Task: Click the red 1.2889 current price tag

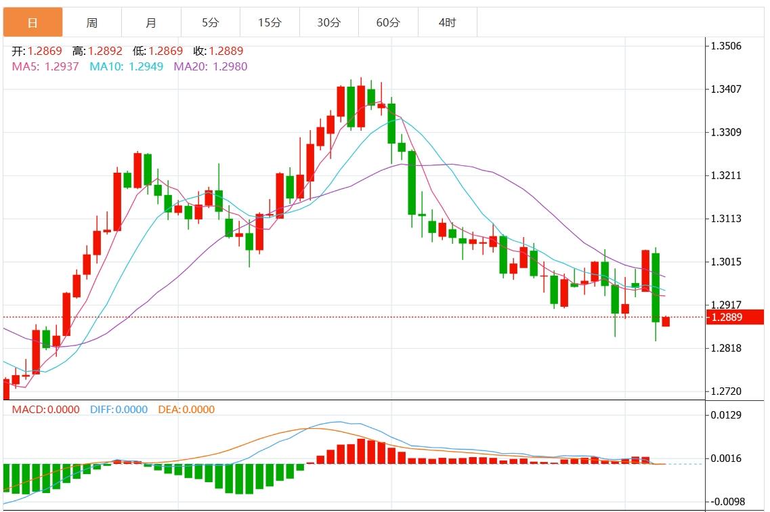Action: pos(726,317)
